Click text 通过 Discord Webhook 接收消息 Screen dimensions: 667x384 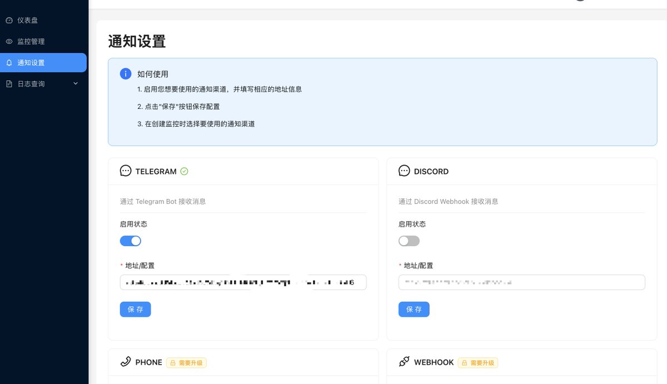(x=448, y=201)
